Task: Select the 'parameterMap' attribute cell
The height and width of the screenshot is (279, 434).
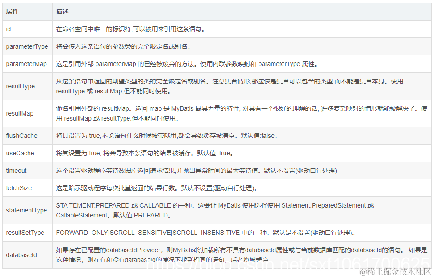Action: pos(26,64)
